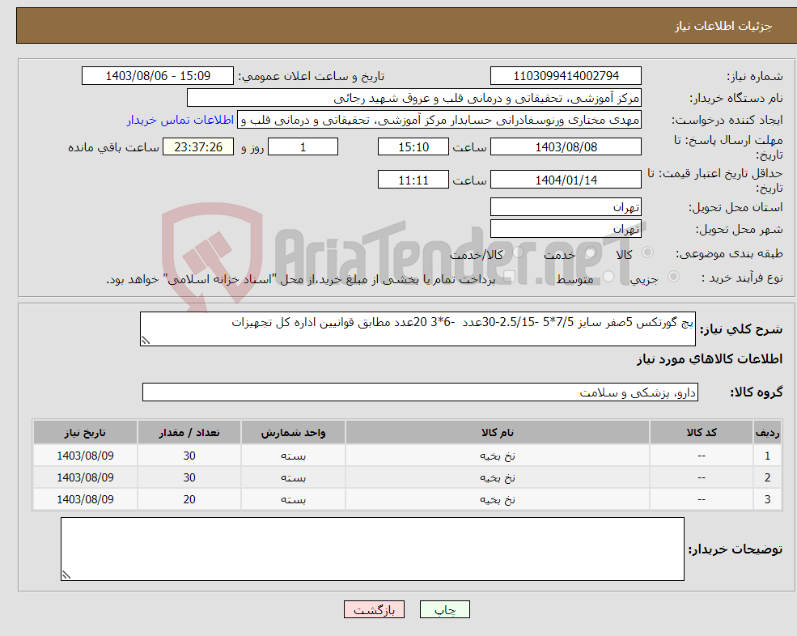
Task: Click unit بسته in row 1
Action: [293, 456]
